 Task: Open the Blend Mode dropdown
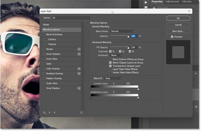tap(122, 31)
